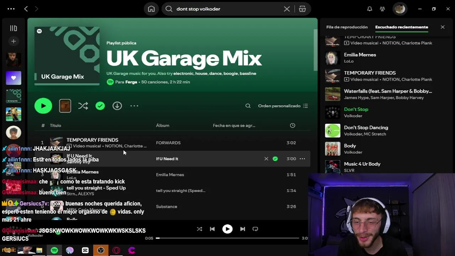
Task: Open more options dots in playlist action bar
Action: (134, 106)
